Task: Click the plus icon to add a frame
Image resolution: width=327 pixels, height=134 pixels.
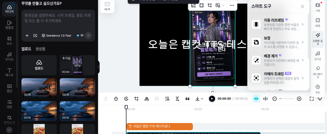Action: (27, 35)
